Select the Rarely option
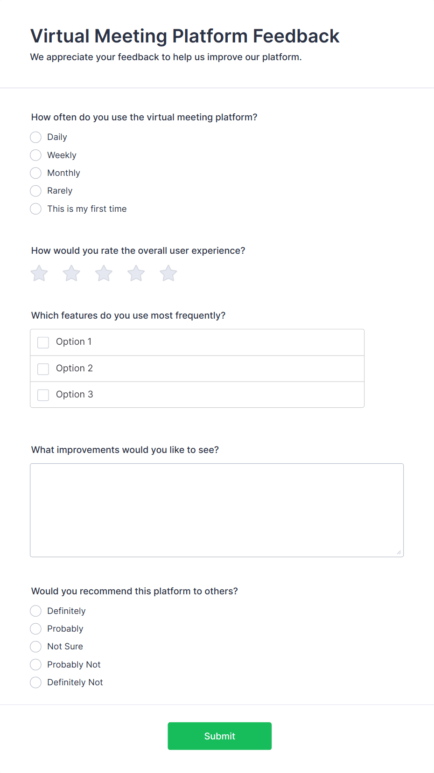Viewport: 434px width, 773px height. (35, 191)
